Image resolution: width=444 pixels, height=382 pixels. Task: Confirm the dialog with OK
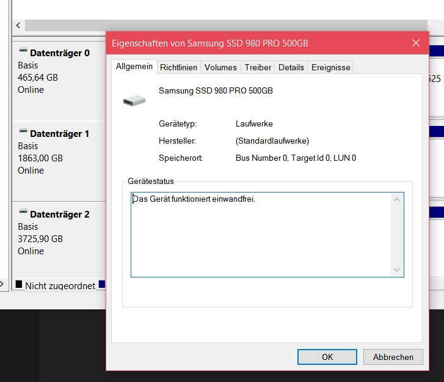point(327,357)
